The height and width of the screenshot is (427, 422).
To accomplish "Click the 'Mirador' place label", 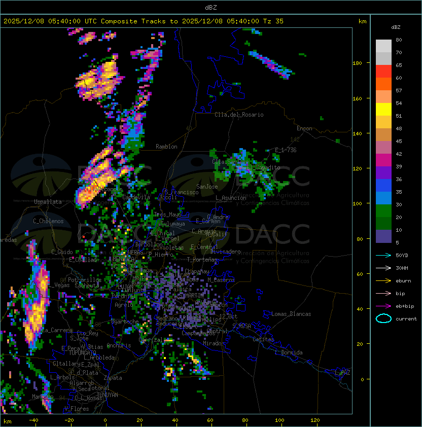I will pos(214,343).
